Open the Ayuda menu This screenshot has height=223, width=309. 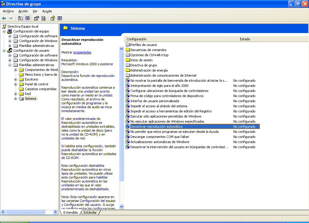coord(47,11)
